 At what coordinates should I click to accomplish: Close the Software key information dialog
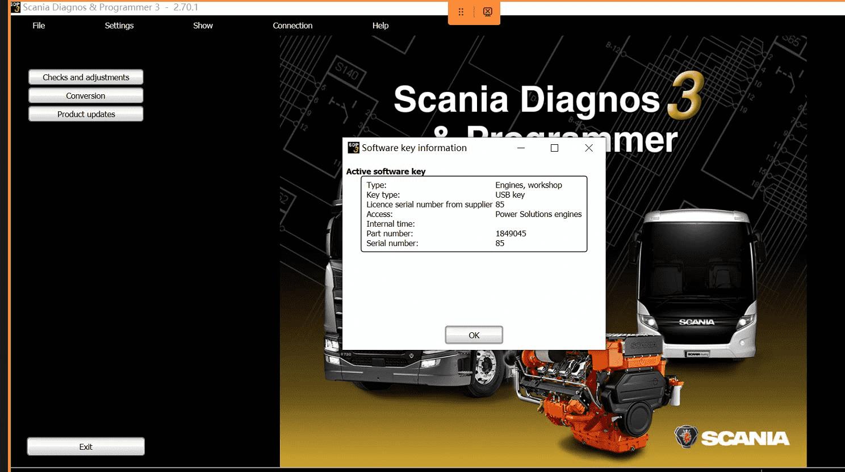pyautogui.click(x=589, y=148)
